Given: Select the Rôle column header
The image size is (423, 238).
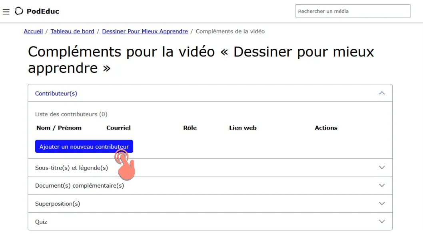Looking at the screenshot, I should (x=190, y=128).
